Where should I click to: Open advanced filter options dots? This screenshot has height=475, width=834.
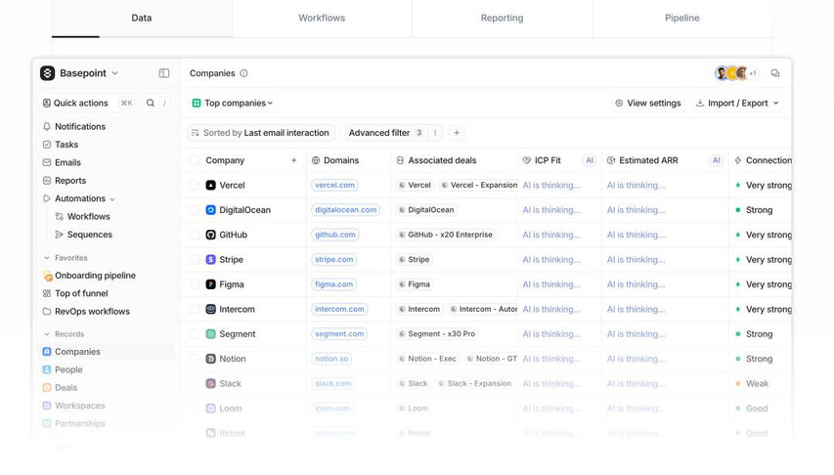435,133
